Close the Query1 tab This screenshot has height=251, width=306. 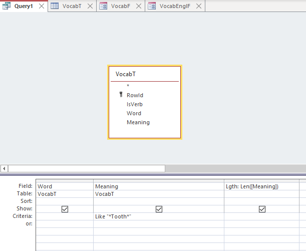point(42,6)
